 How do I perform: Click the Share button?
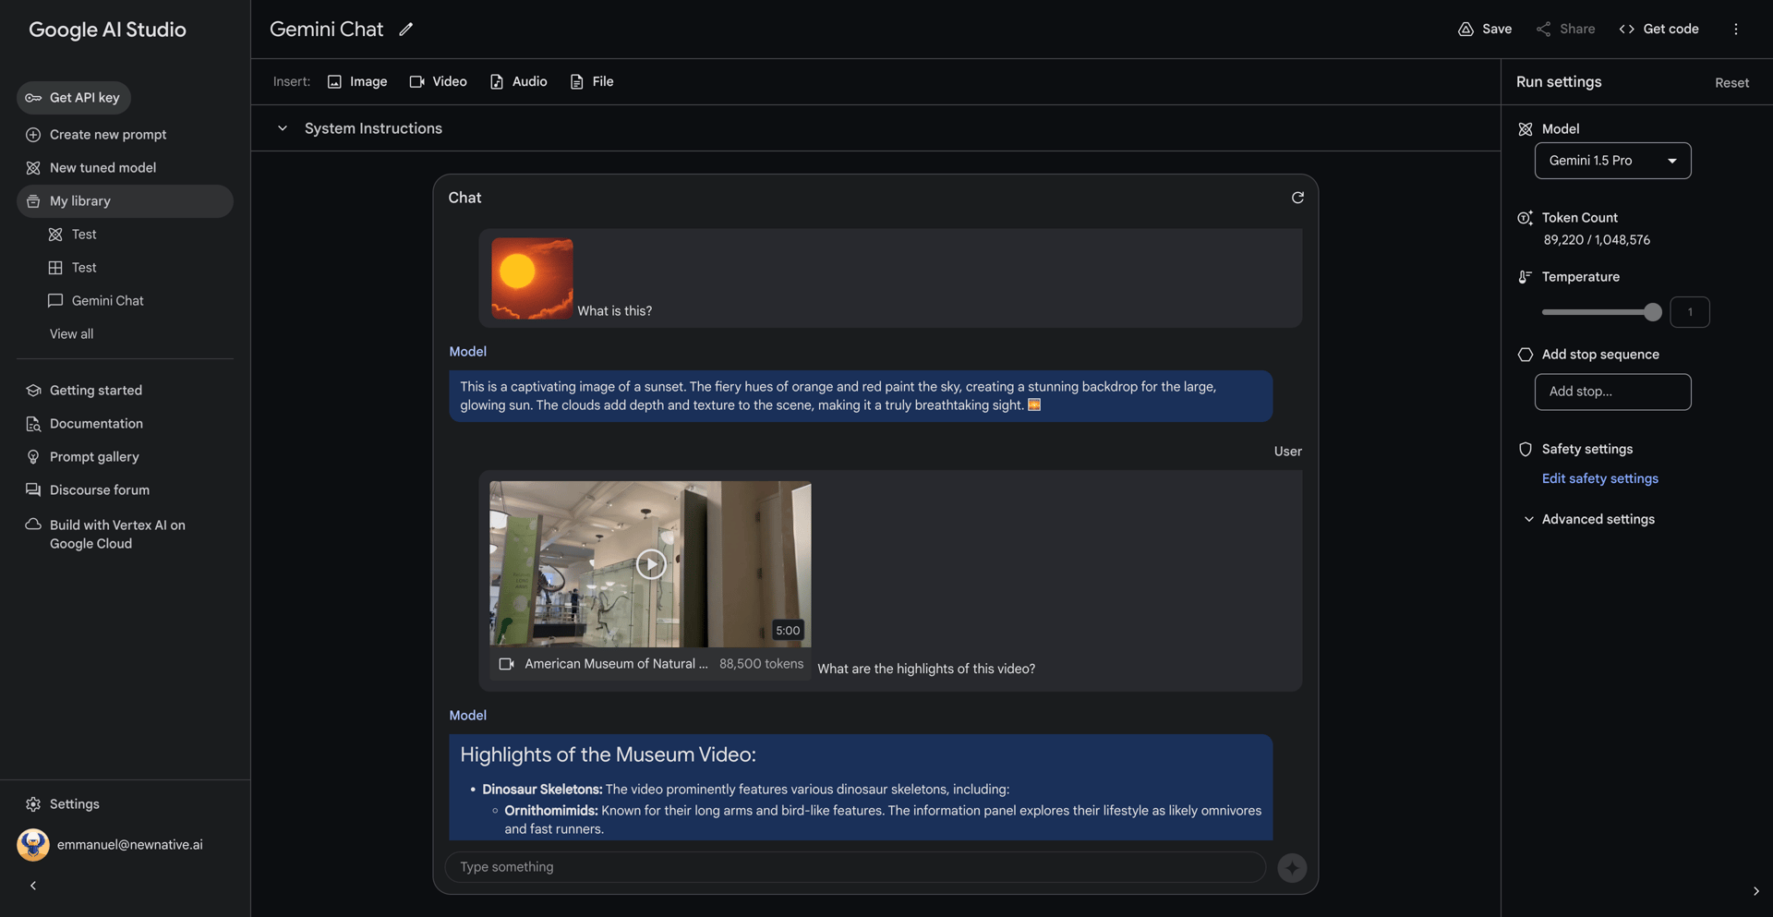click(x=1565, y=29)
